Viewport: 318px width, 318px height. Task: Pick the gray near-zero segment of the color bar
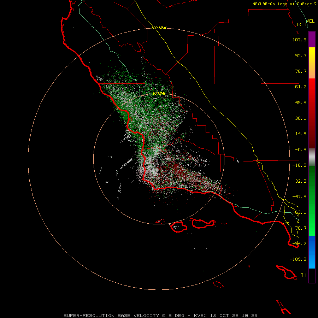[x=312, y=157]
